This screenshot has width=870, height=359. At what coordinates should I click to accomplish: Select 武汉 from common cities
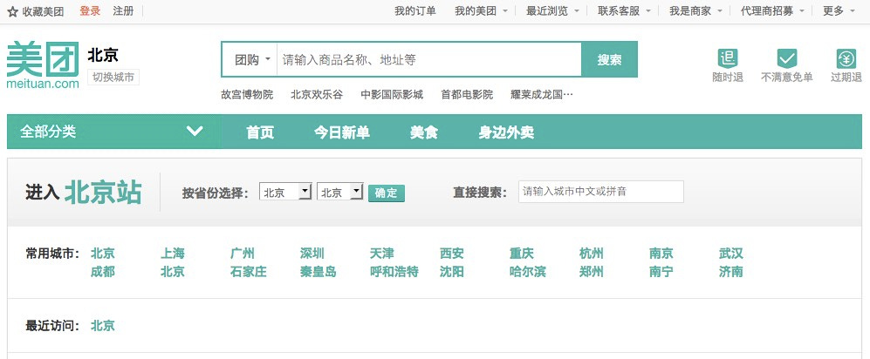coord(731,254)
